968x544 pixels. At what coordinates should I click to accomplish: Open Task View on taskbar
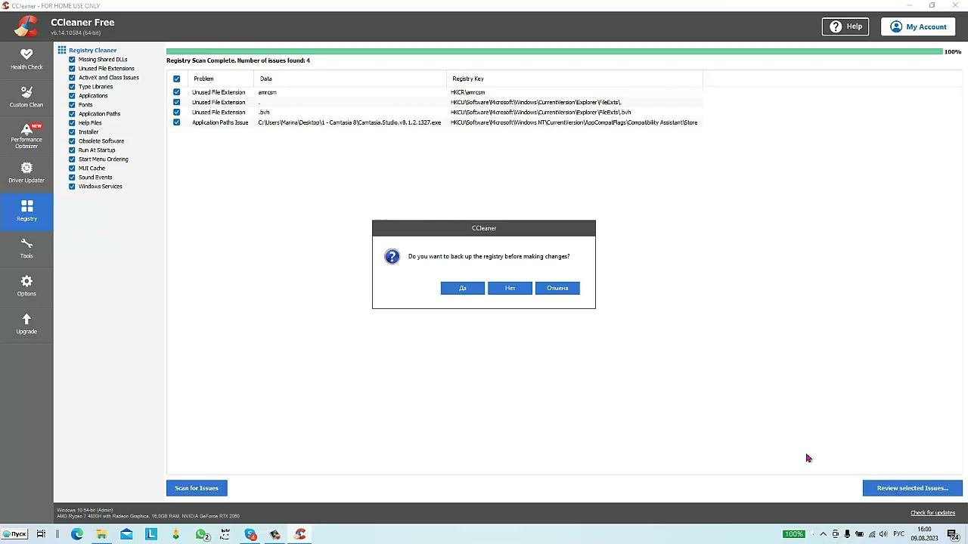(41, 534)
